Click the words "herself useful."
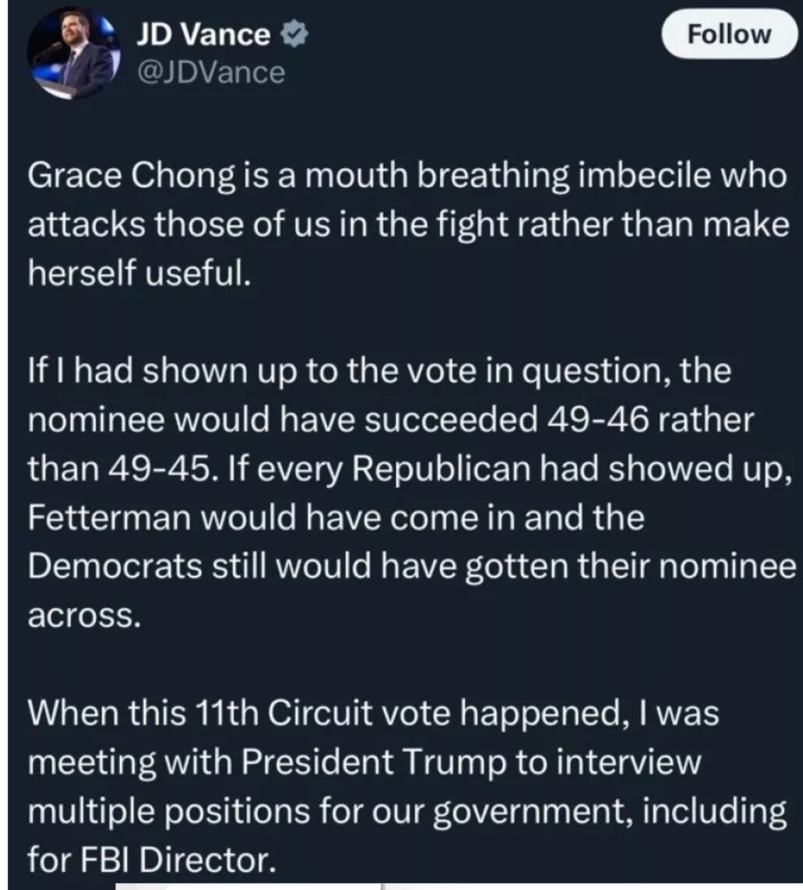The height and width of the screenshot is (890, 803). click(x=140, y=273)
